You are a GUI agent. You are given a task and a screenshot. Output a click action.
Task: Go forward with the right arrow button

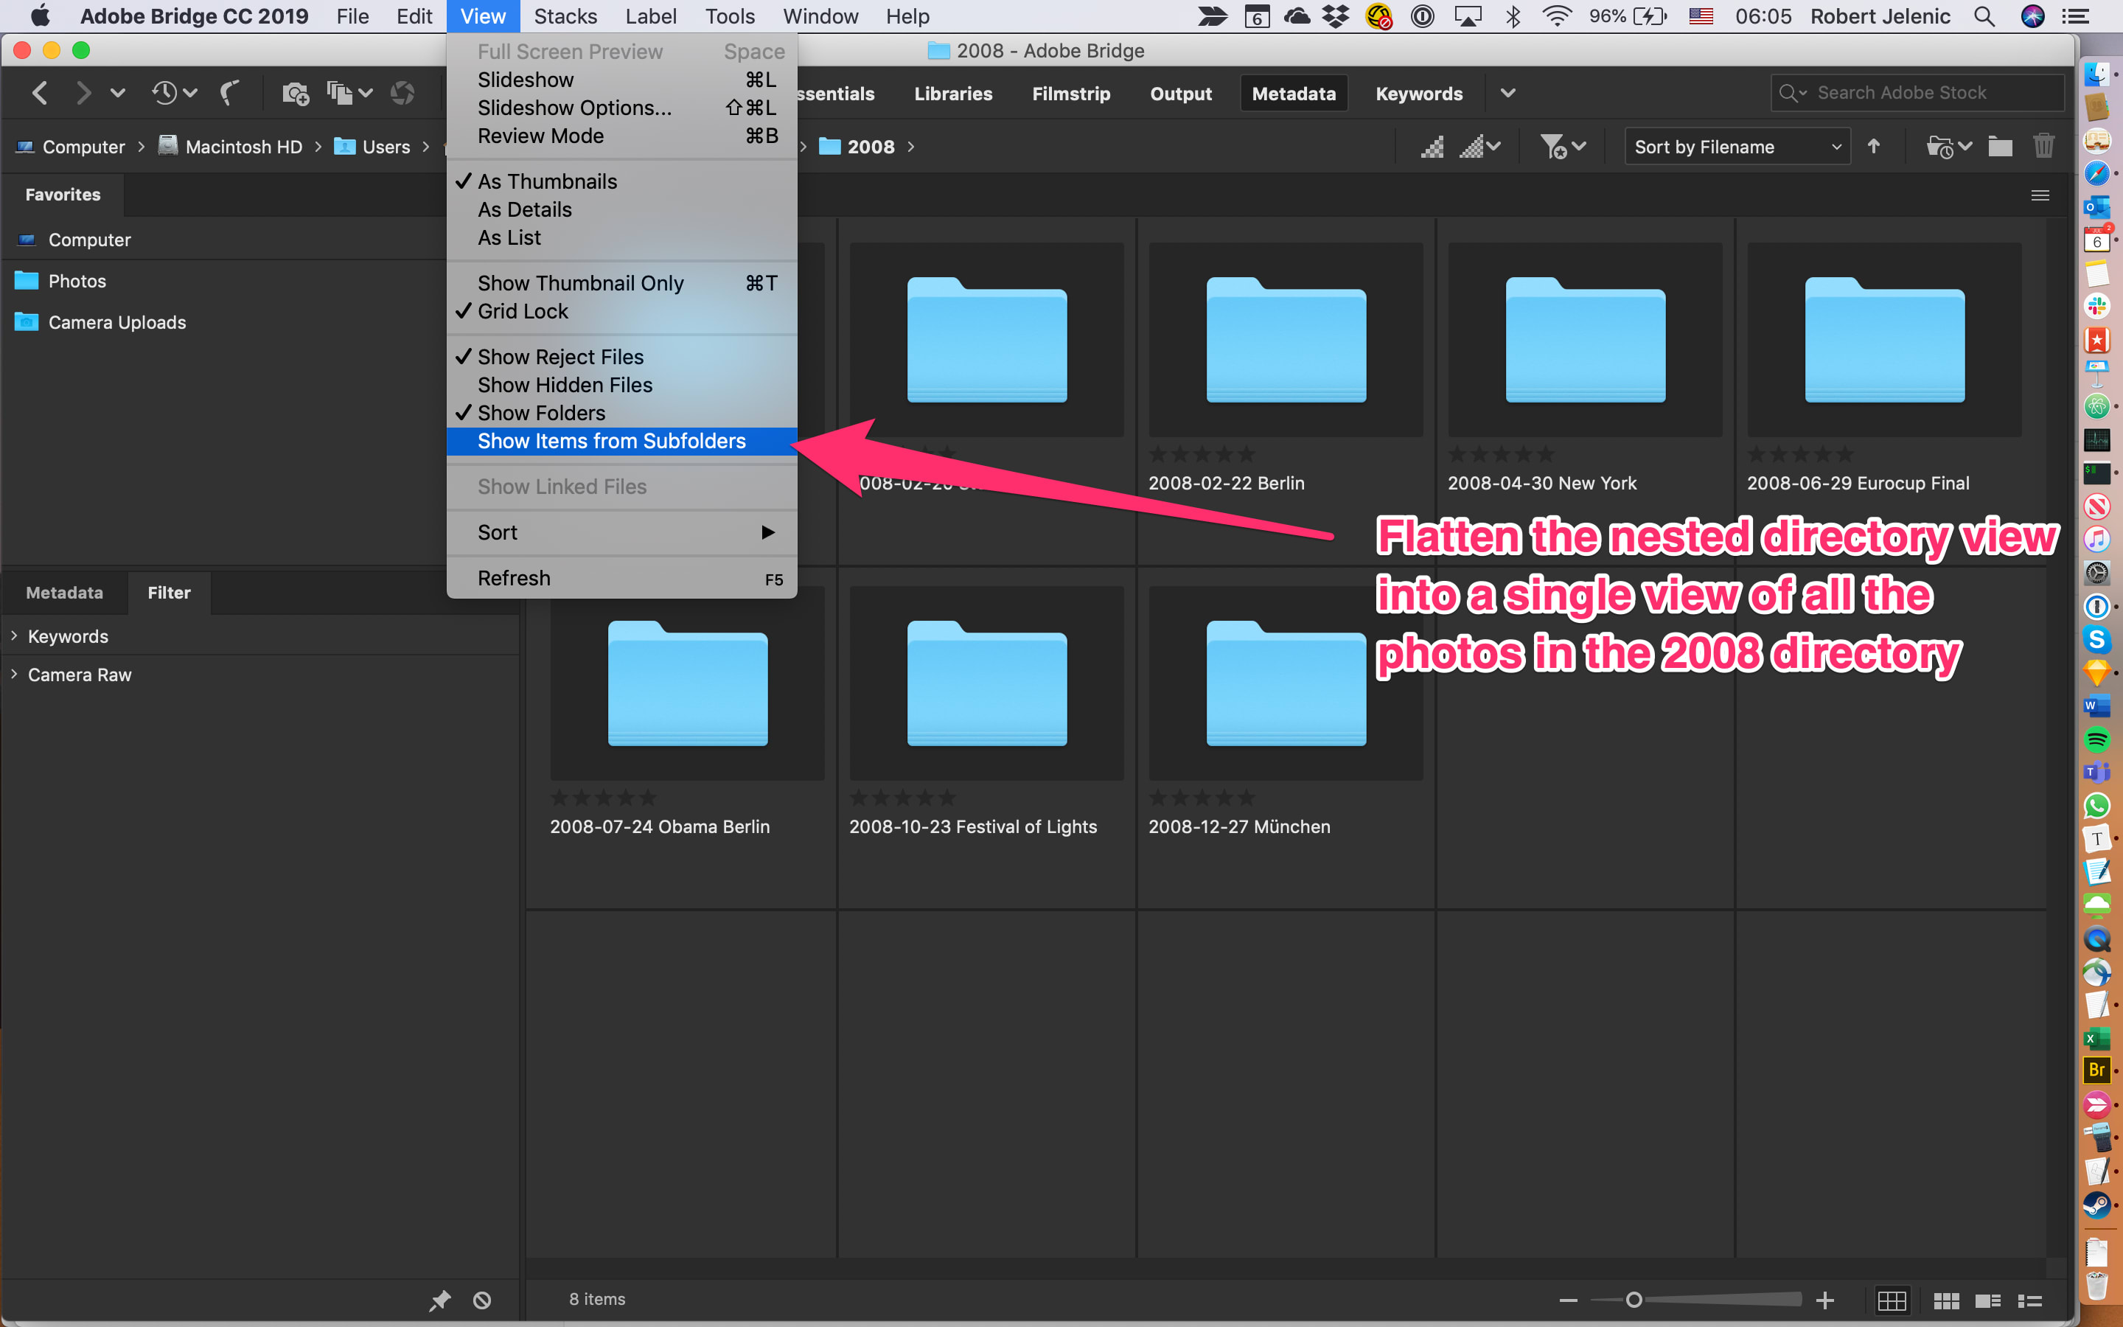pyautogui.click(x=83, y=93)
